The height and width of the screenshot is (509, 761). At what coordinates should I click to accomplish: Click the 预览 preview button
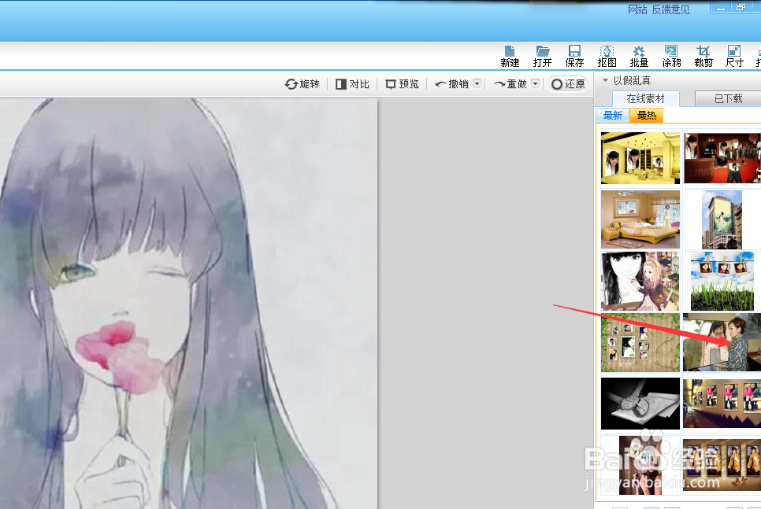click(402, 84)
